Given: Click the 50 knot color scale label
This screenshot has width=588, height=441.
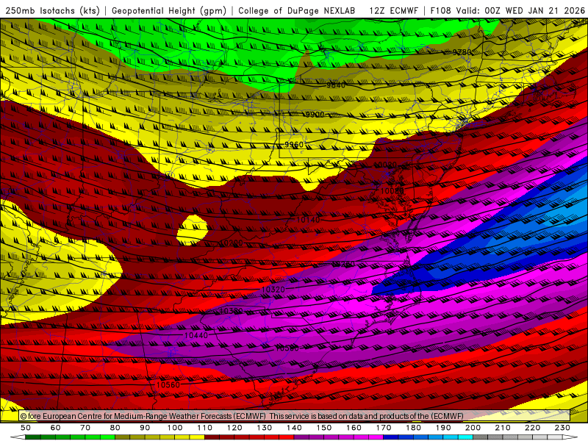Looking at the screenshot, I should (26, 428).
